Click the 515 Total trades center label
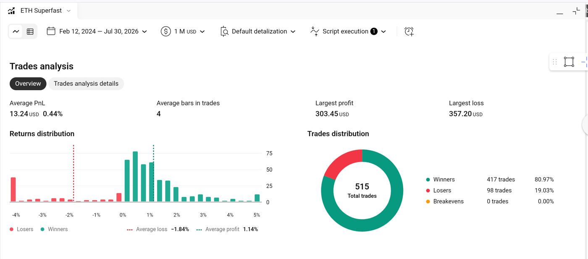Viewport: 588px width, 259px height. tap(362, 190)
